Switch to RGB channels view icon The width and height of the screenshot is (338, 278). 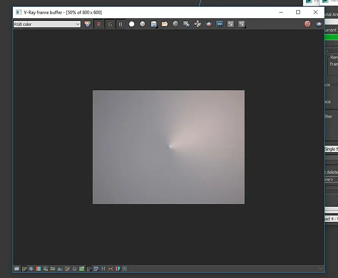[87, 24]
